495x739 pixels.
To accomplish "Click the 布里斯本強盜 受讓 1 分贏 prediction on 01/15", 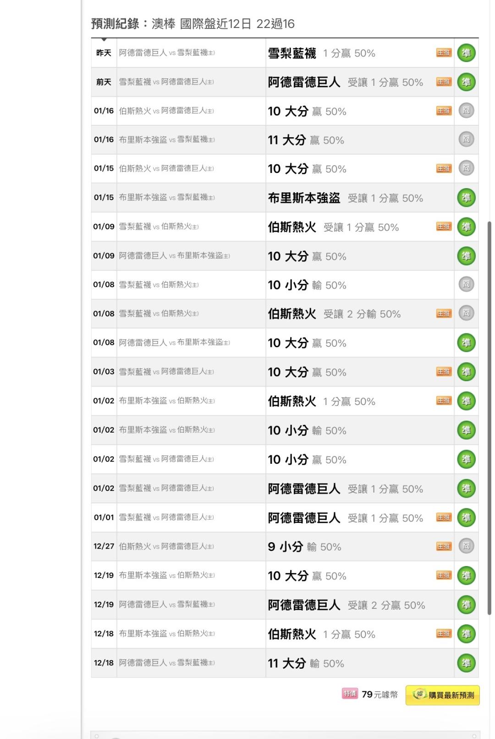I will pyautogui.click(x=346, y=198).
